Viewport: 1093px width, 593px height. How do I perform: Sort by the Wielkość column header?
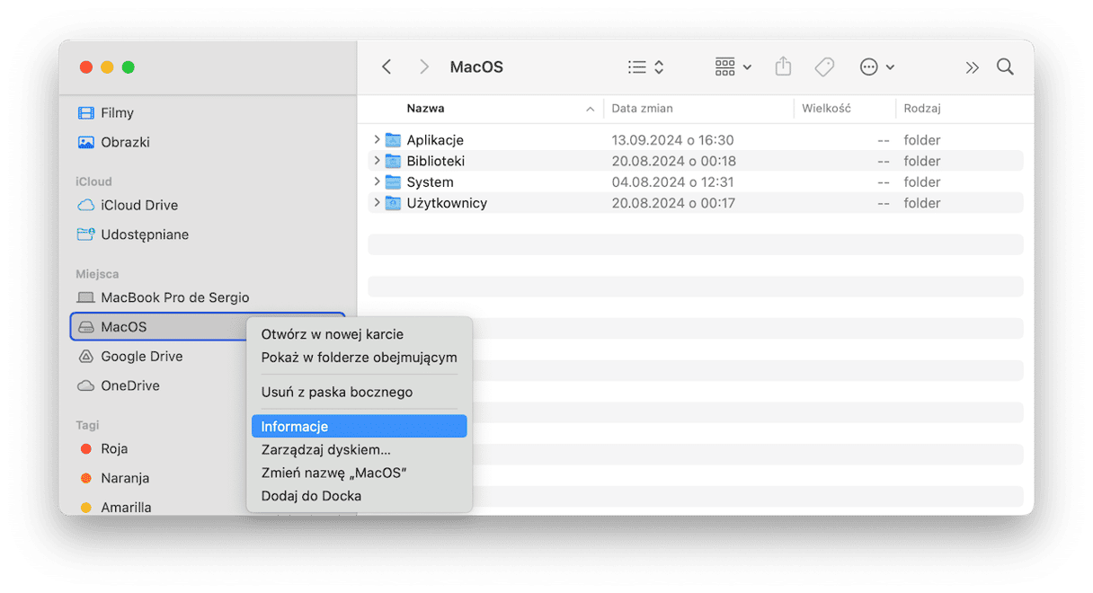[826, 109]
